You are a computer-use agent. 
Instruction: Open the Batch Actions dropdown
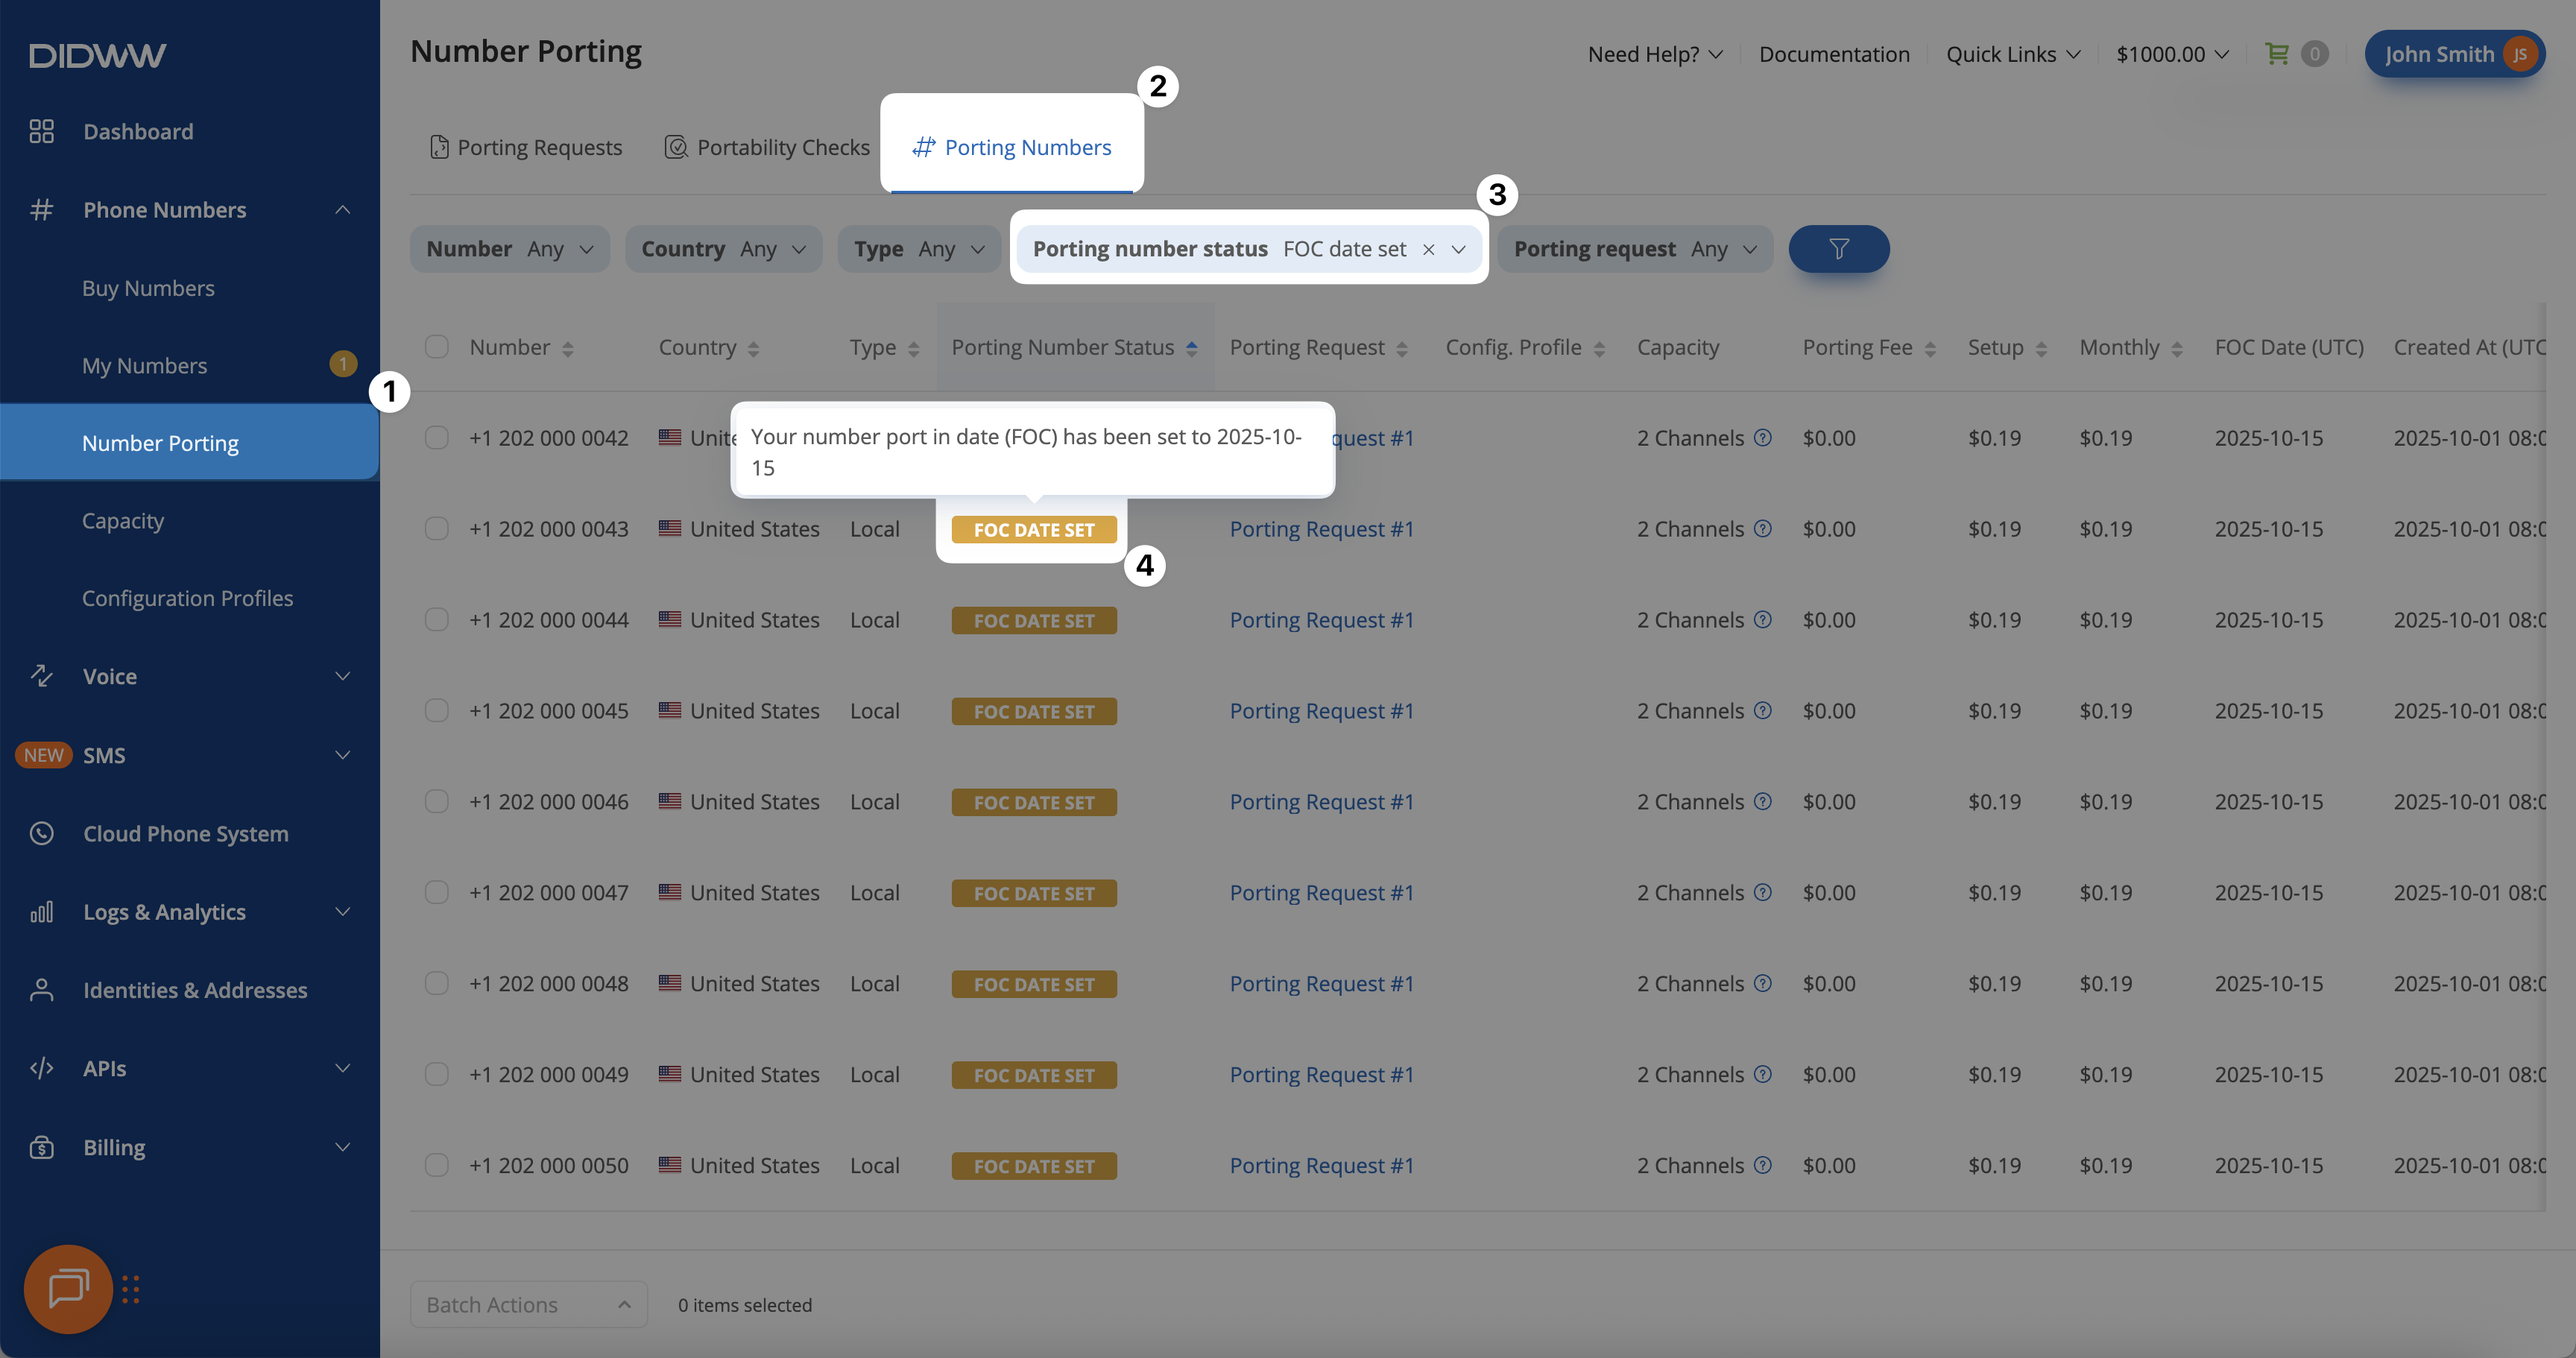coord(528,1304)
